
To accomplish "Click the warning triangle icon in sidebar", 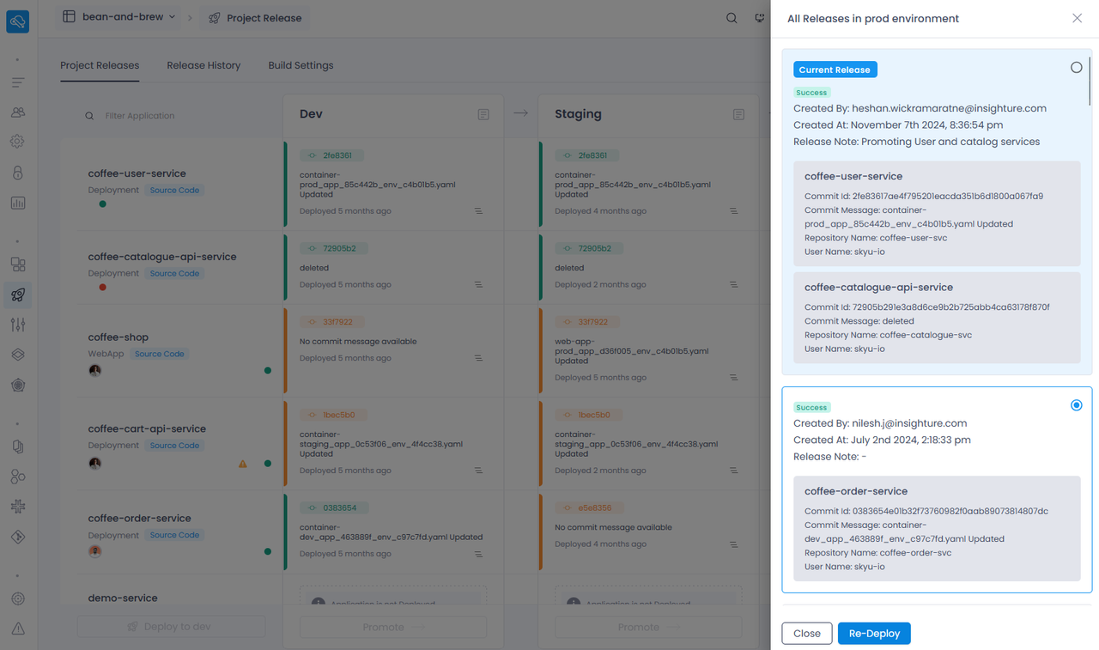I will (x=18, y=629).
